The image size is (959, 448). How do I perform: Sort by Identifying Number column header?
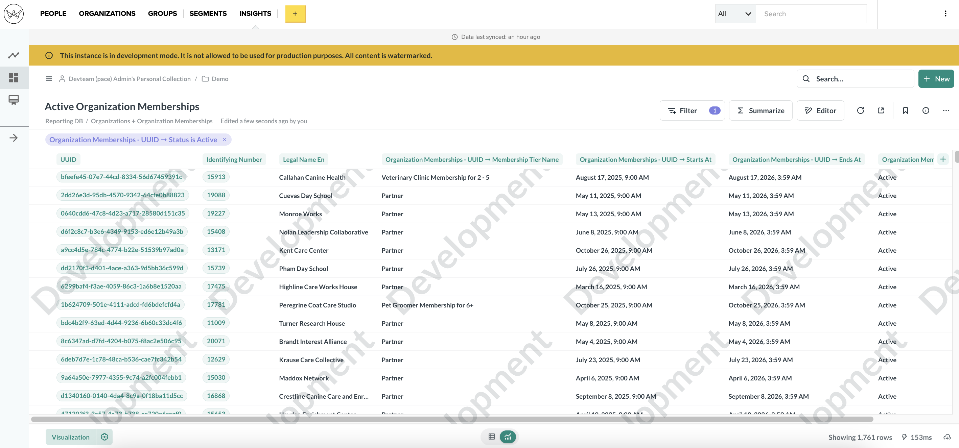coord(234,159)
